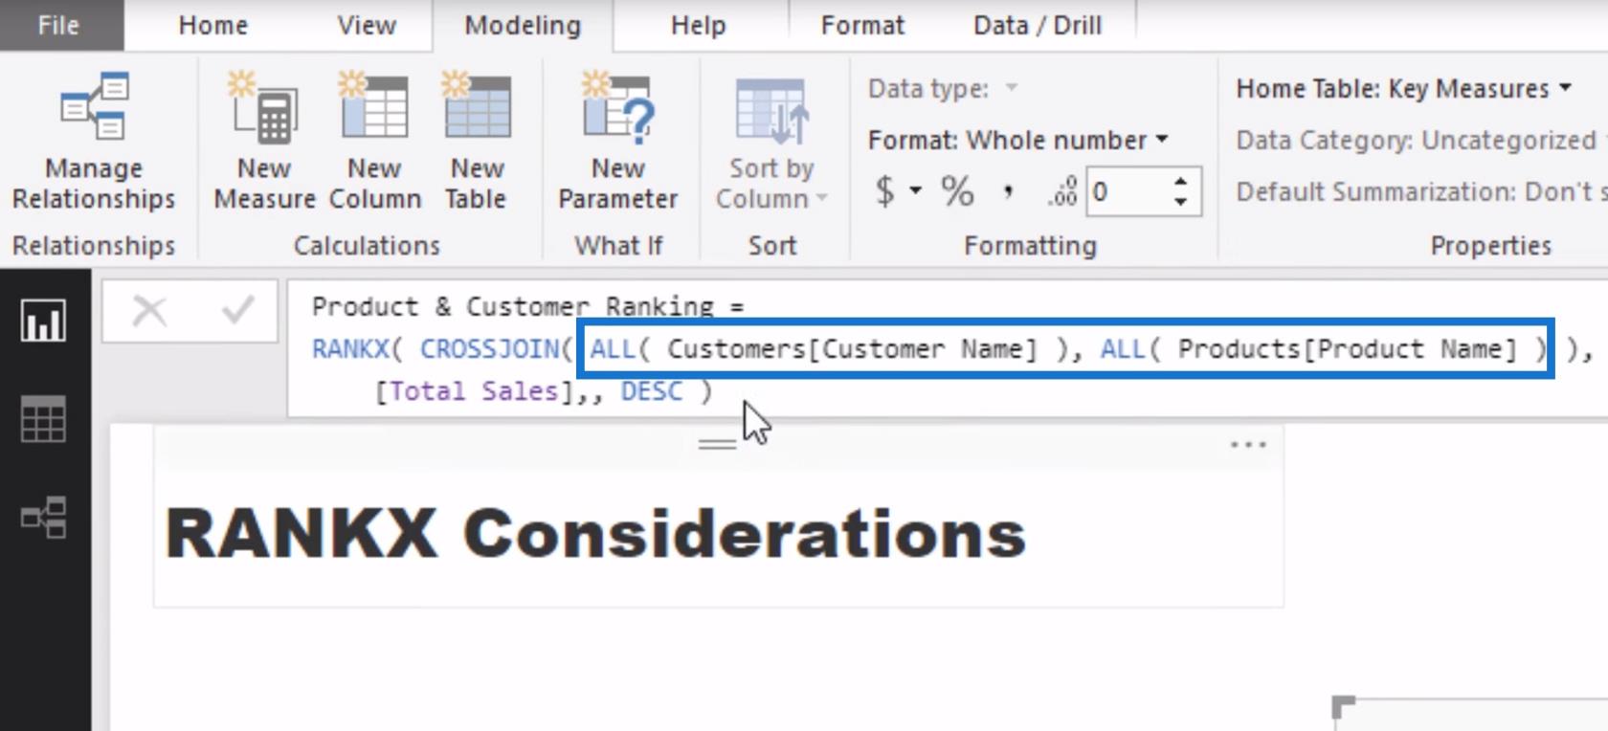Open the Help tab
Screen dimensions: 1608x731
(698, 25)
